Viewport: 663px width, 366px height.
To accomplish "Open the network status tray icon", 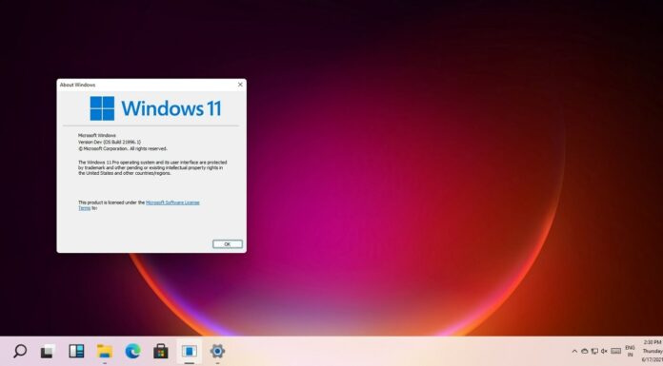I will click(594, 351).
